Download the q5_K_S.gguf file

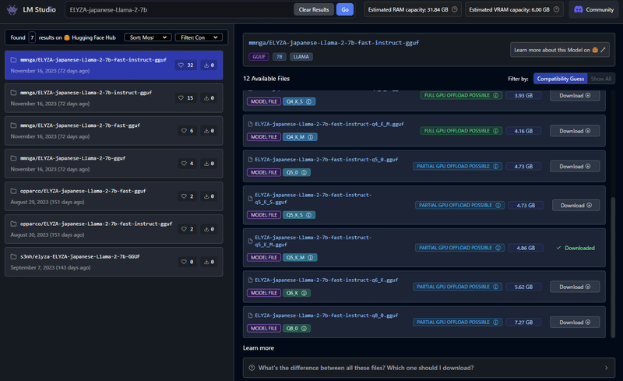pos(575,205)
